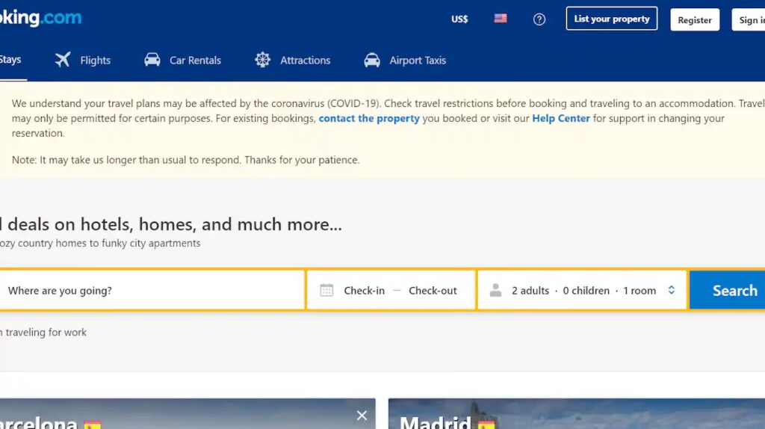Click the Attractions ferris wheel icon
Viewport: 765px width, 429px height.
point(262,60)
